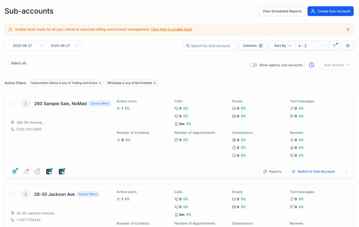Check the Select all checkbox
The image size is (359, 227).
(x=7, y=63)
